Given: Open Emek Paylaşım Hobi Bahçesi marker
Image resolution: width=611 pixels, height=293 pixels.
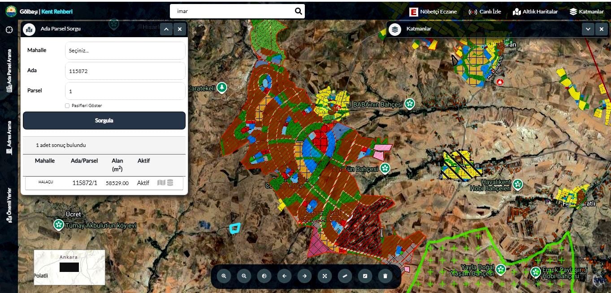Looking at the screenshot, I should point(536,272).
